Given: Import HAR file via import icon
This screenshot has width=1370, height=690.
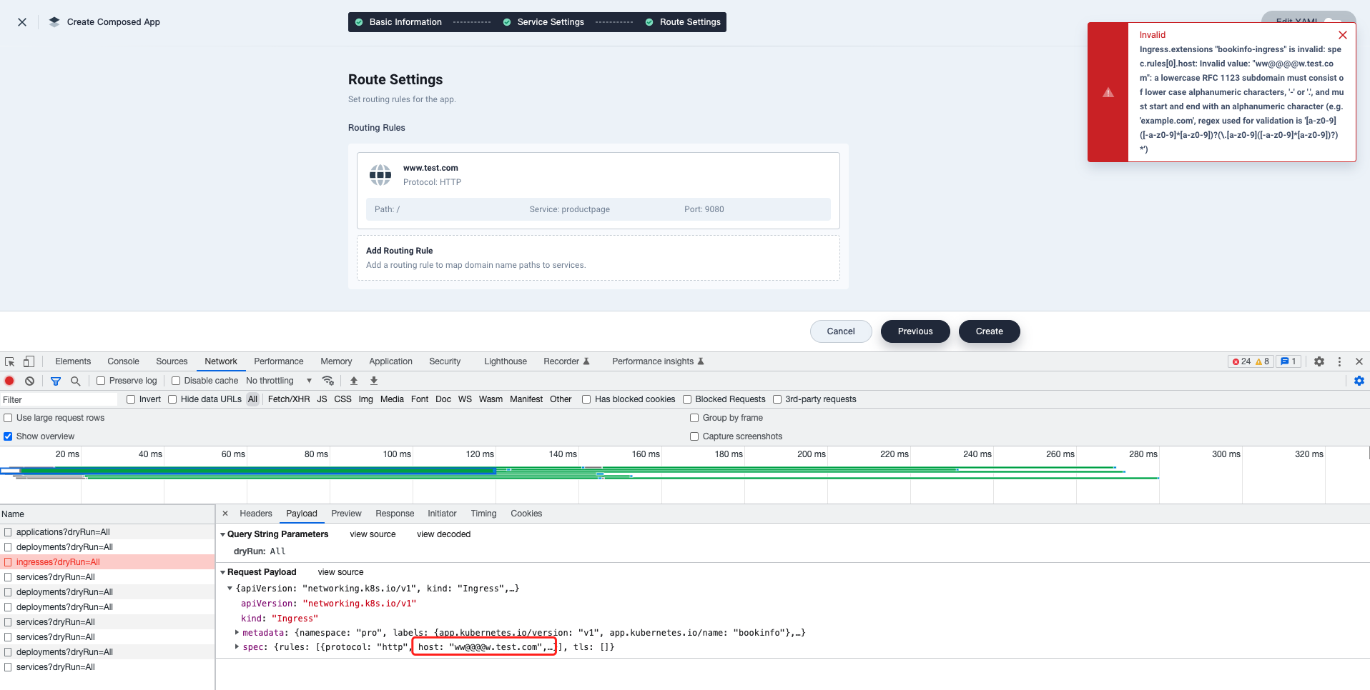Looking at the screenshot, I should pos(353,381).
